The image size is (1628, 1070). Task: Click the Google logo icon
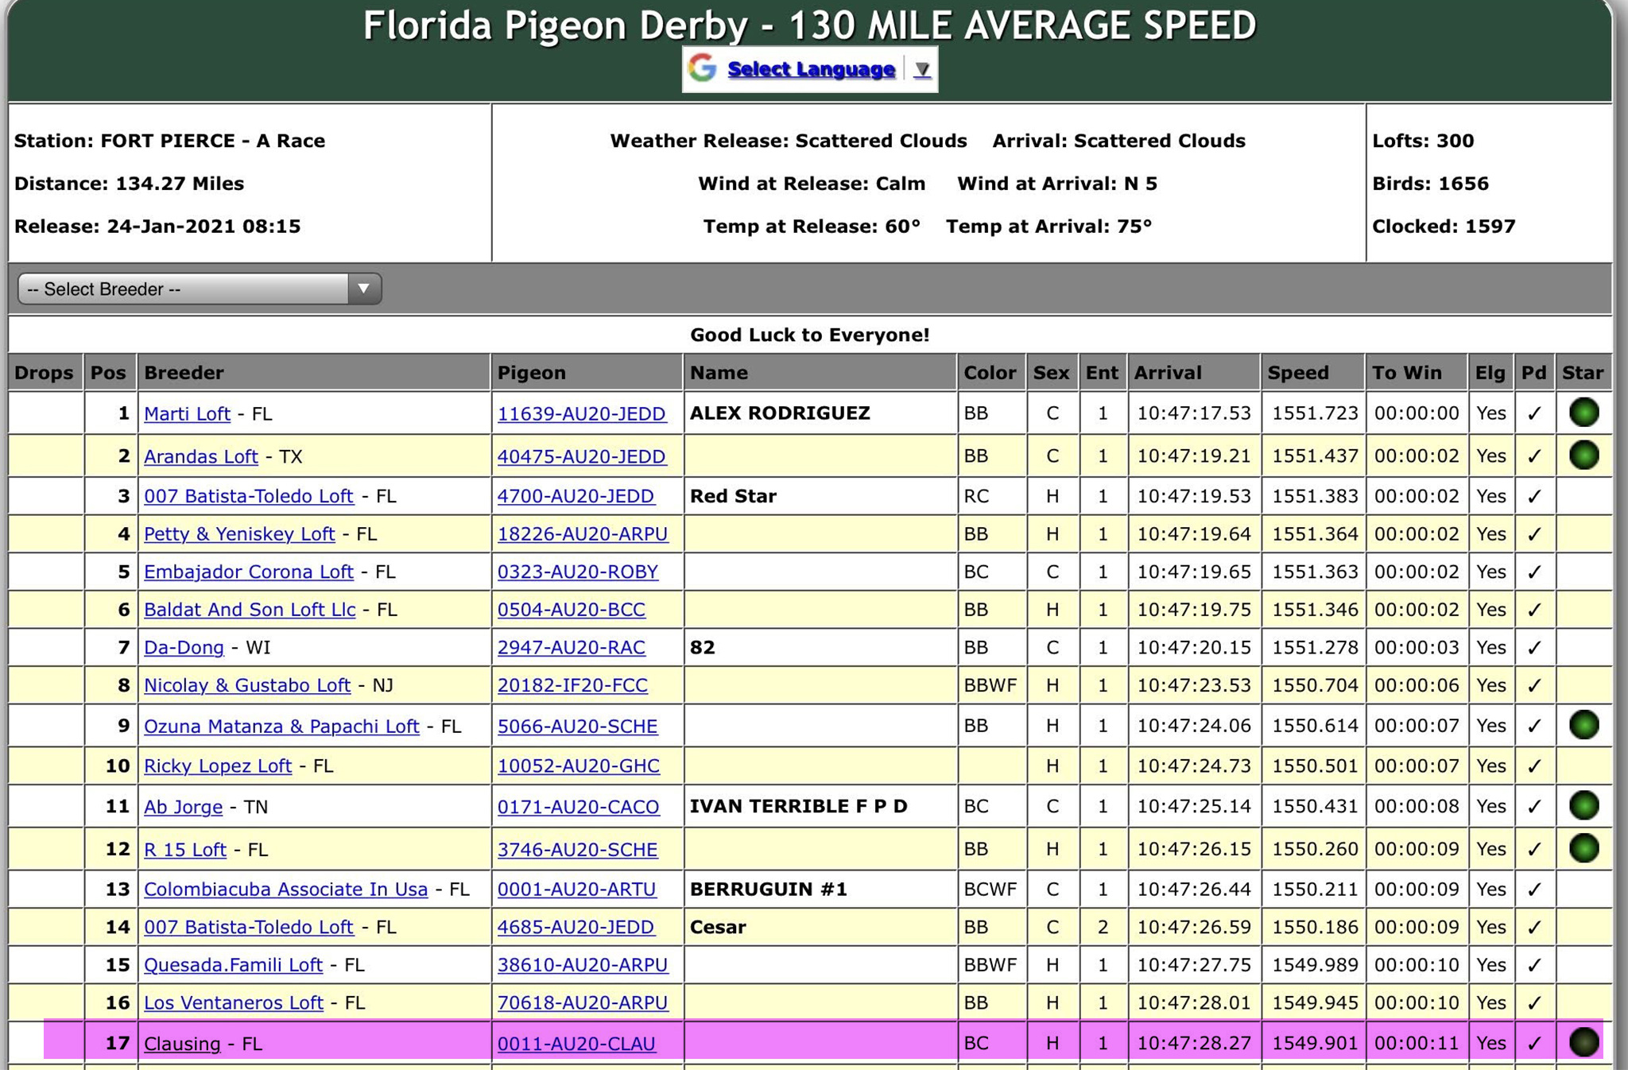[703, 69]
